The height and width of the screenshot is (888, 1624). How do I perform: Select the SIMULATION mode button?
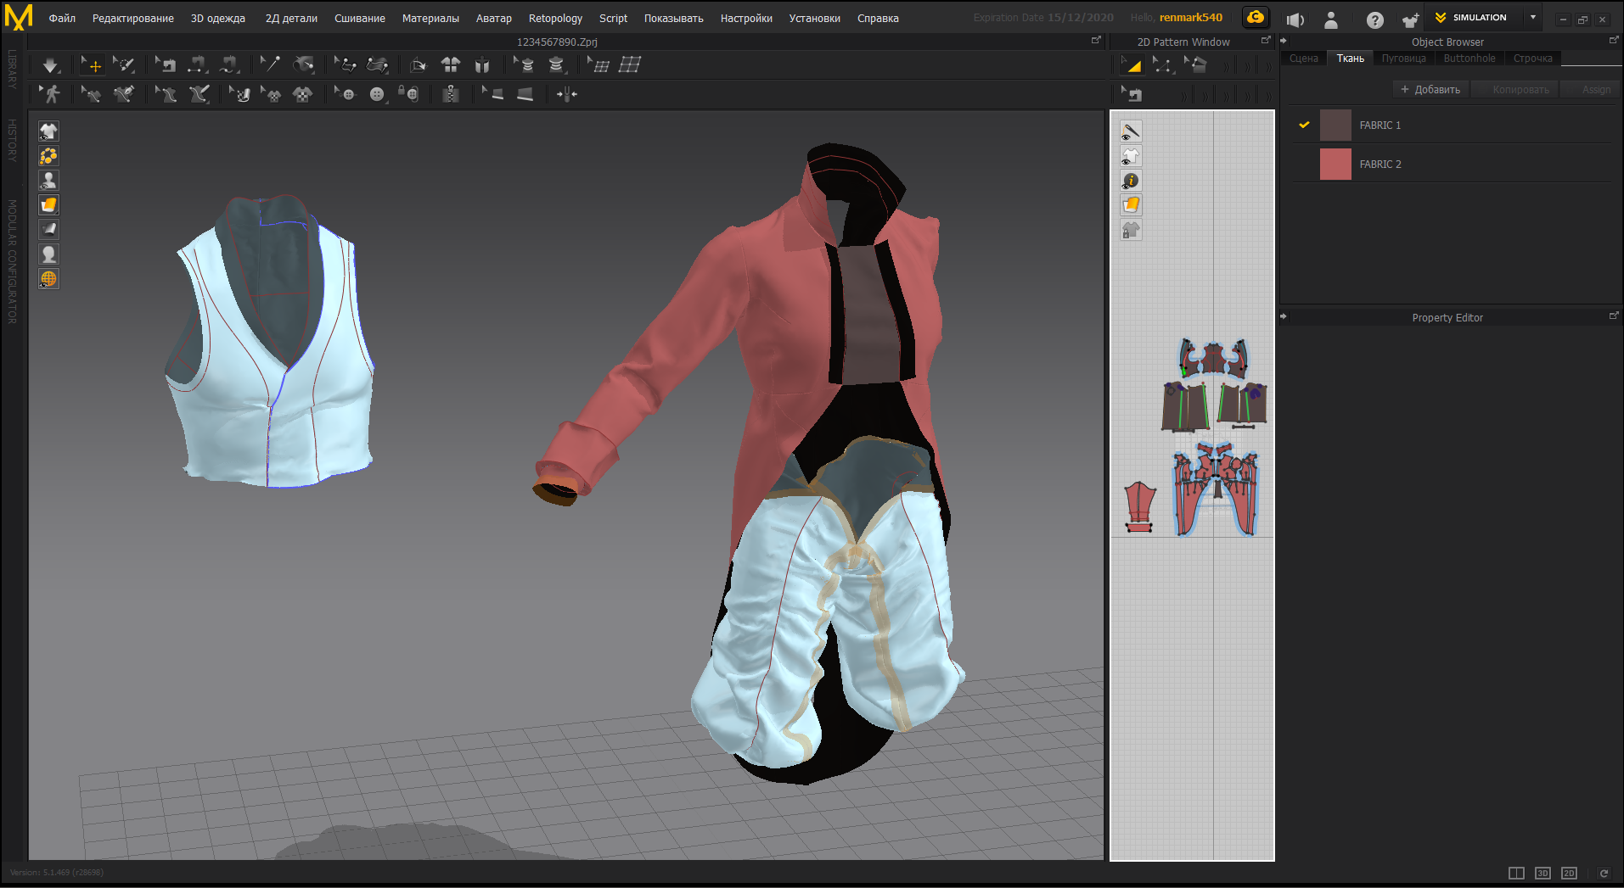(x=1472, y=17)
